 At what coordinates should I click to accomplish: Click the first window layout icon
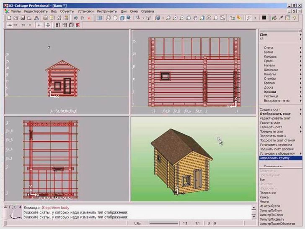[58, 25]
